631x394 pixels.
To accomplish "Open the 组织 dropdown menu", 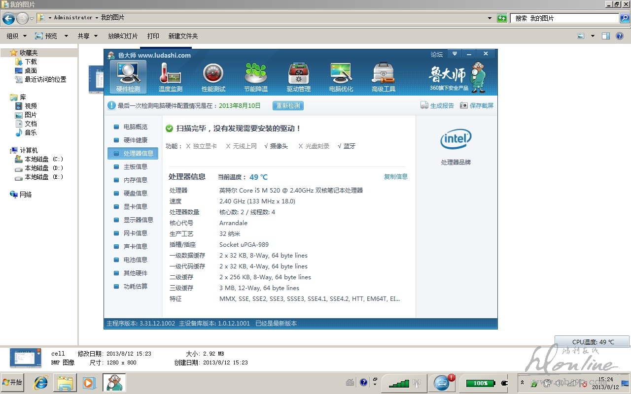I will pyautogui.click(x=16, y=36).
